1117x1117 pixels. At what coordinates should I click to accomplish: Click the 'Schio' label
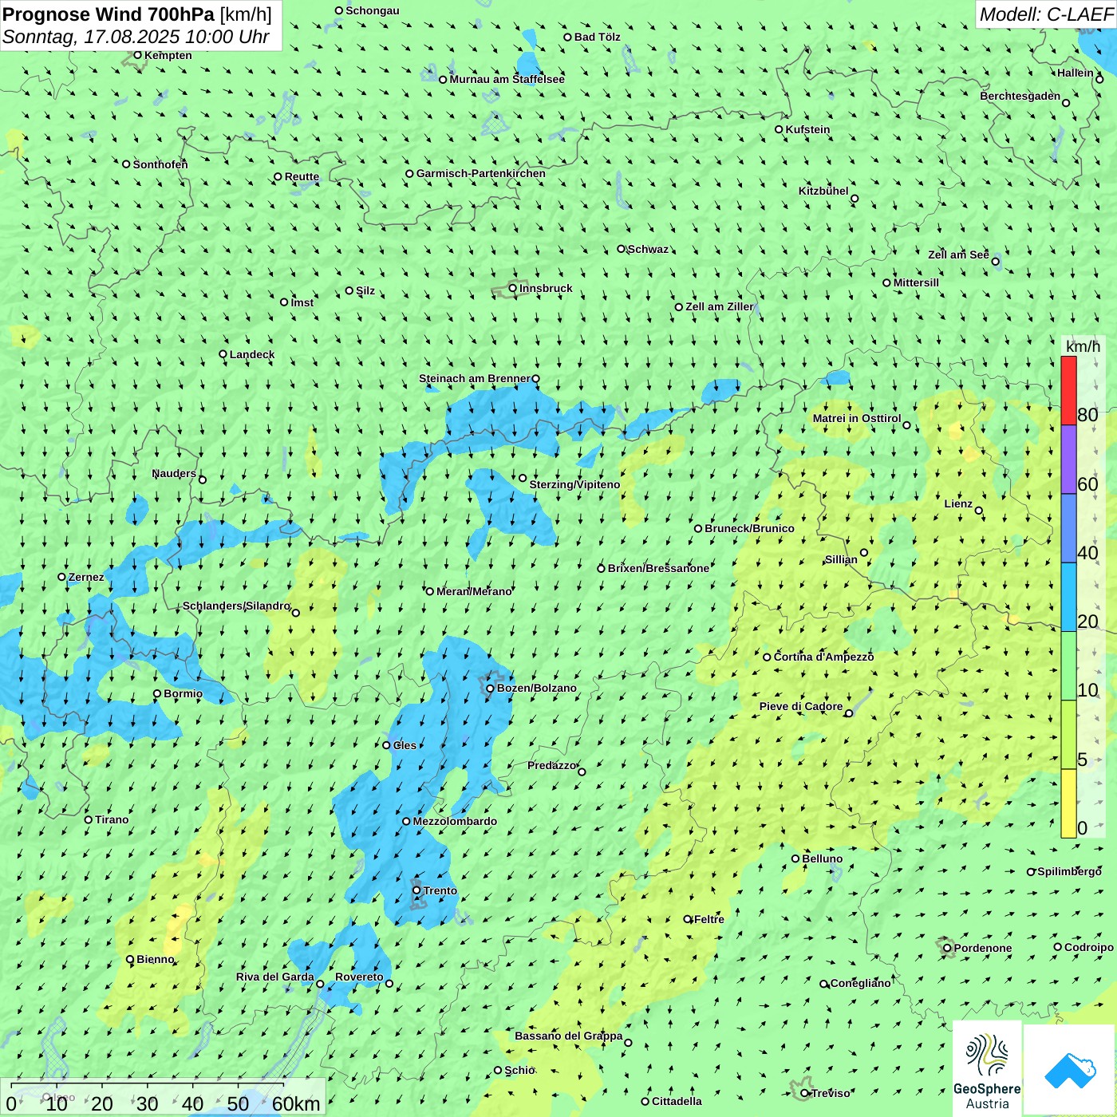[519, 1070]
